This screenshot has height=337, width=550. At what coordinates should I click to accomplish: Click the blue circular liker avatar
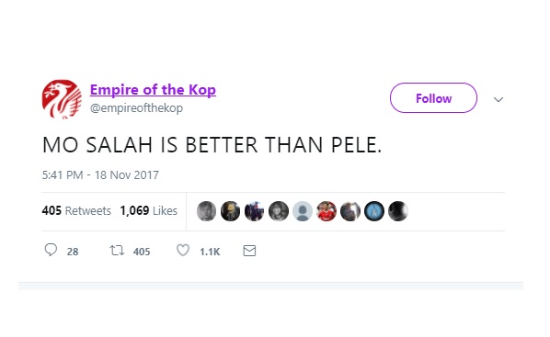click(374, 211)
